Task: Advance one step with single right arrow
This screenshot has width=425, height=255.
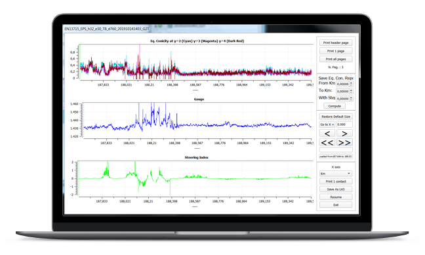Action: click(x=344, y=133)
